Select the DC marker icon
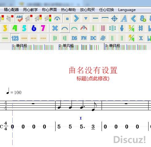151x147 pixels. pyautogui.click(x=93, y=38)
